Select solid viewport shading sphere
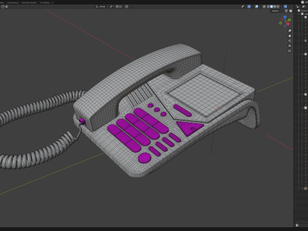Viewport: 308px width, 231px height. [x=271, y=6]
